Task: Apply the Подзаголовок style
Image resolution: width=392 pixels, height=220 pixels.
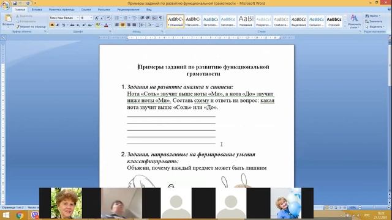Action: [x=263, y=21]
